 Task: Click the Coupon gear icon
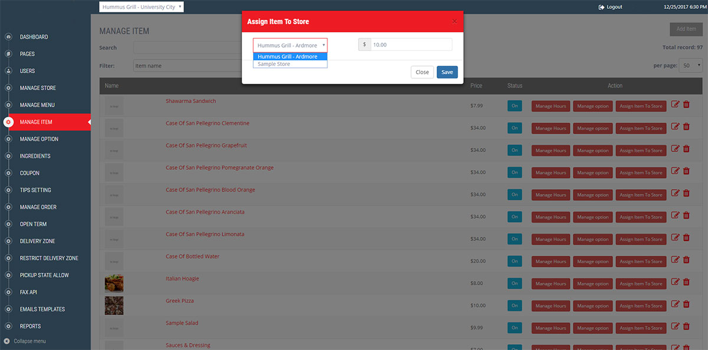8,173
